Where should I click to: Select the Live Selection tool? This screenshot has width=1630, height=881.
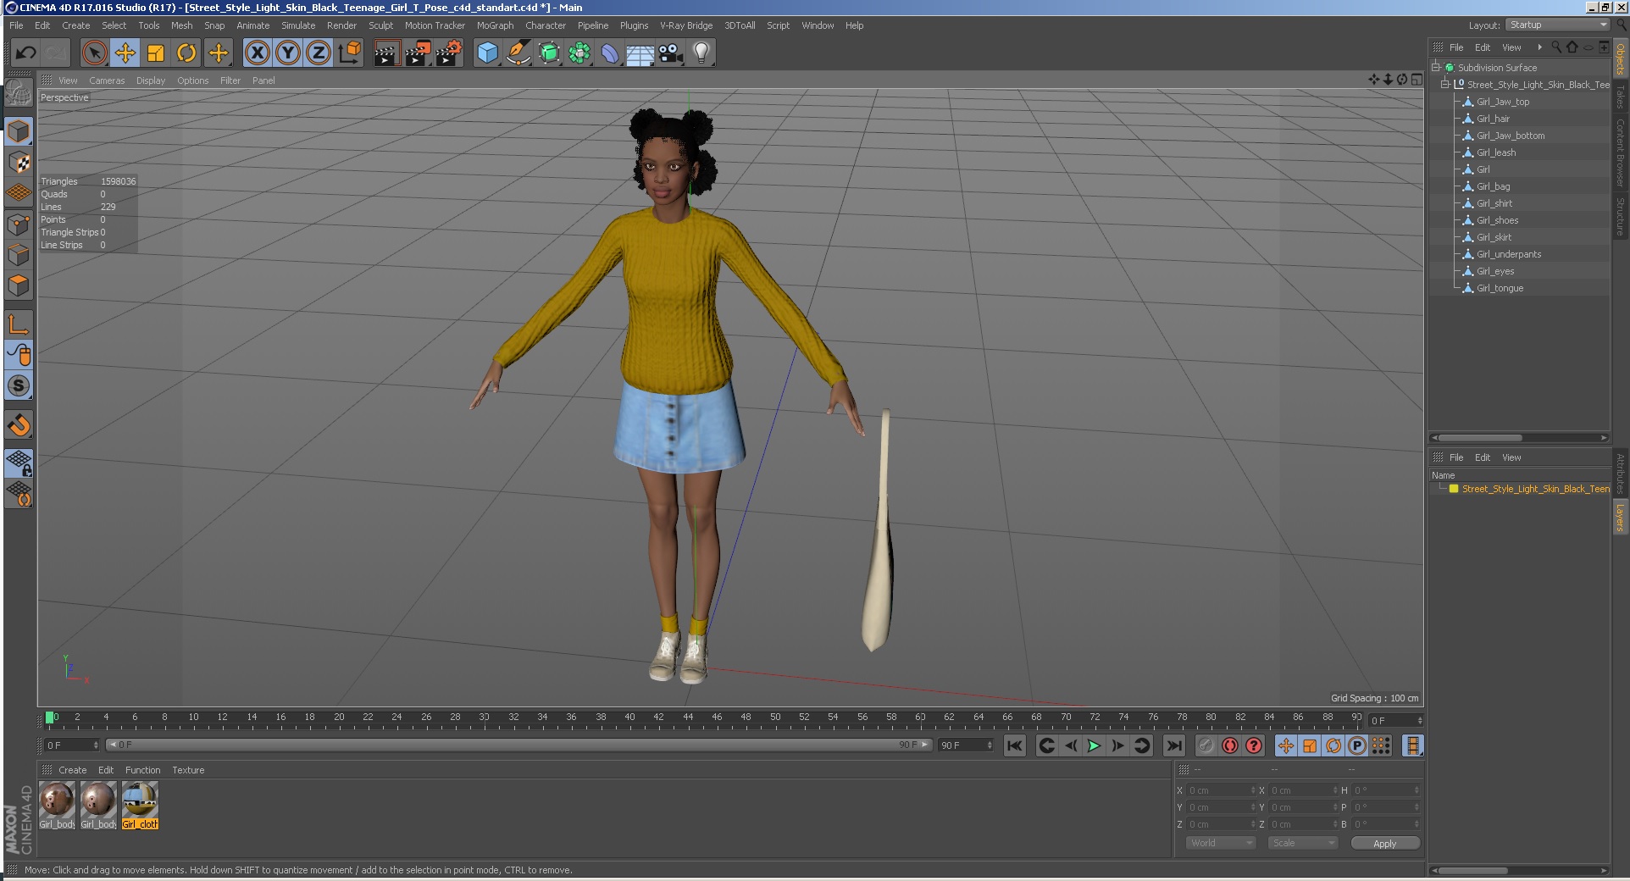tap(95, 53)
